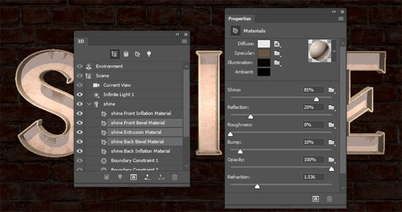Hide the Infinite Light 1 layer
Image resolution: width=402 pixels, height=212 pixels.
80,95
